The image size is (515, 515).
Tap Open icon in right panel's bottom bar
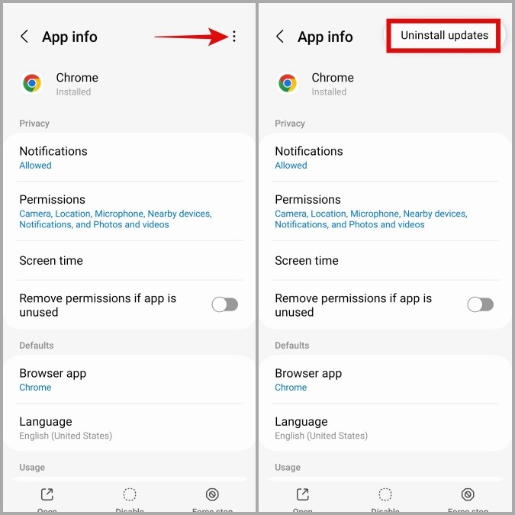302,495
